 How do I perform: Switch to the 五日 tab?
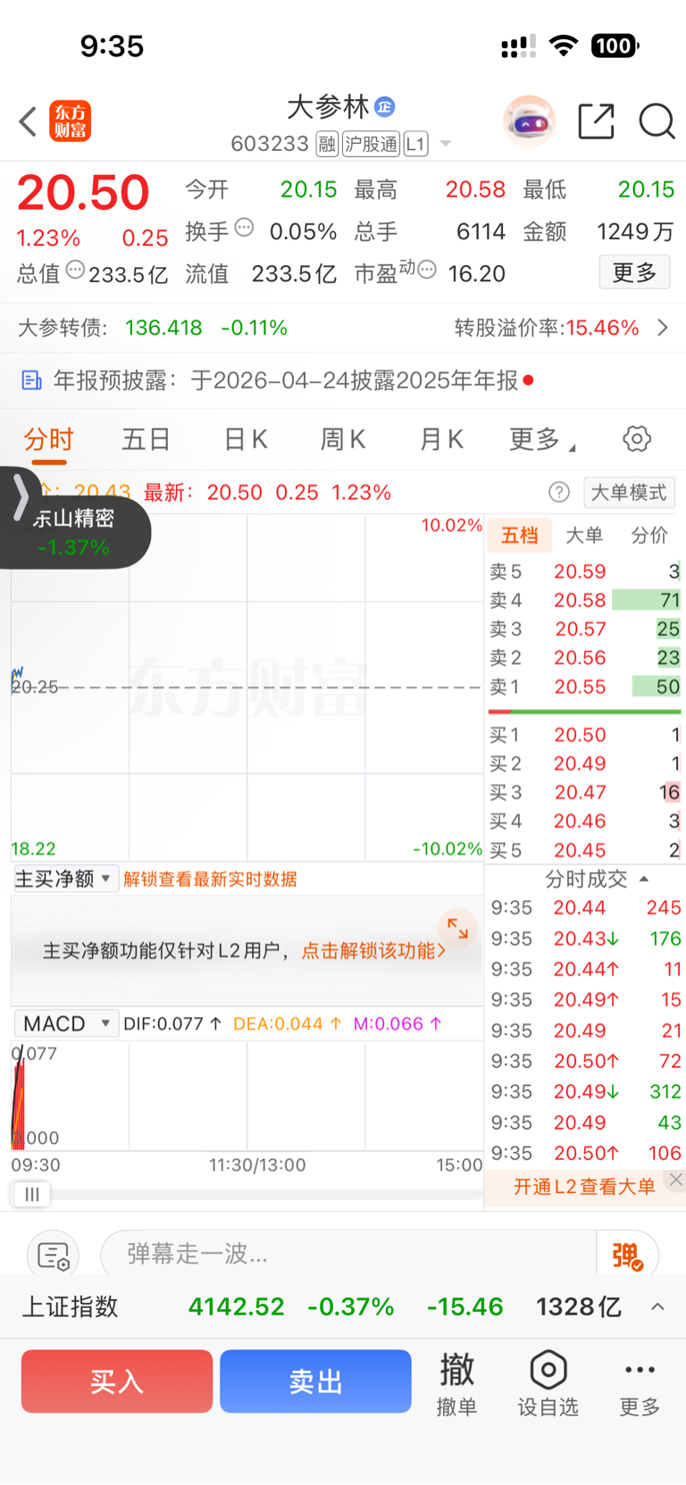146,439
